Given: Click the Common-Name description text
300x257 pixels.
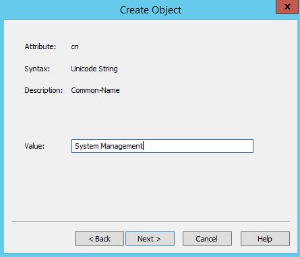Looking at the screenshot, I should [x=95, y=90].
